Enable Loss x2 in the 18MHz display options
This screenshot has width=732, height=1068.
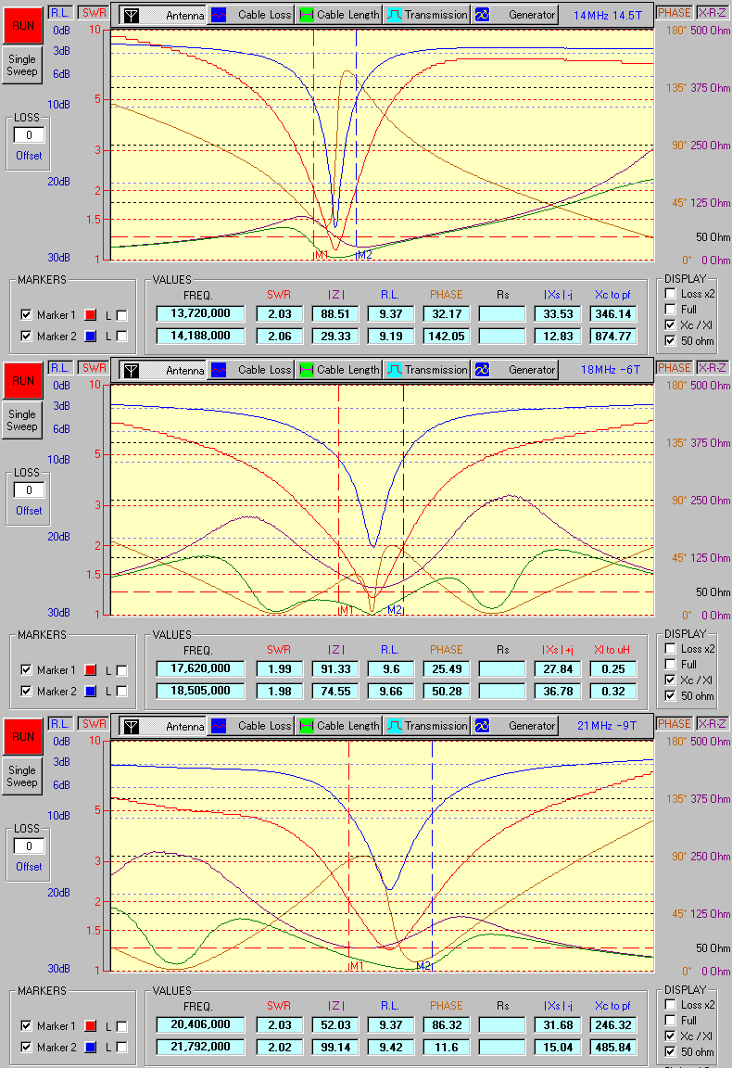[671, 648]
